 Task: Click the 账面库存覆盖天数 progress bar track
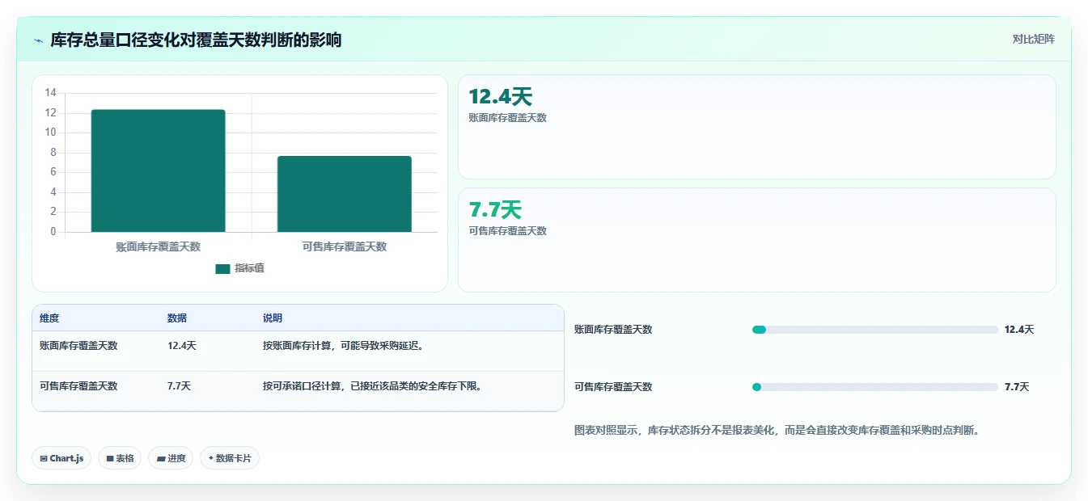(874, 330)
